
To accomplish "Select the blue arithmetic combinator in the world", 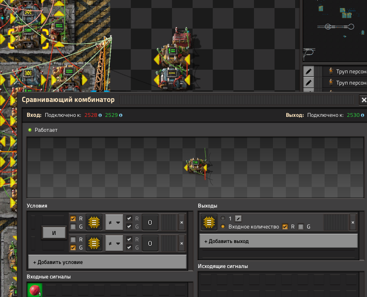I will [172, 79].
